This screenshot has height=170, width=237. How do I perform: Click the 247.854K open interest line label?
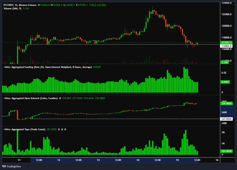[x=227, y=119]
